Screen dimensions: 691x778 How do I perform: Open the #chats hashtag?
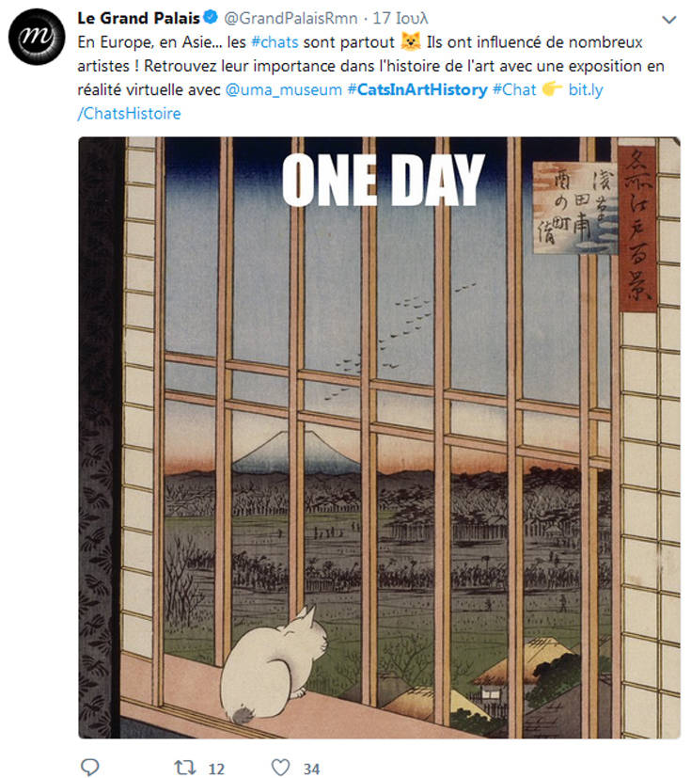click(x=275, y=42)
